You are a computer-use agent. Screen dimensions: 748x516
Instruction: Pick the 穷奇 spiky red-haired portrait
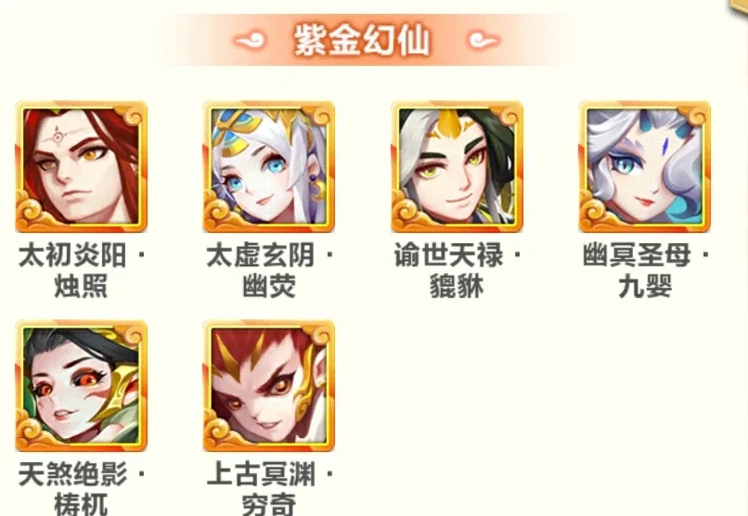tap(268, 385)
